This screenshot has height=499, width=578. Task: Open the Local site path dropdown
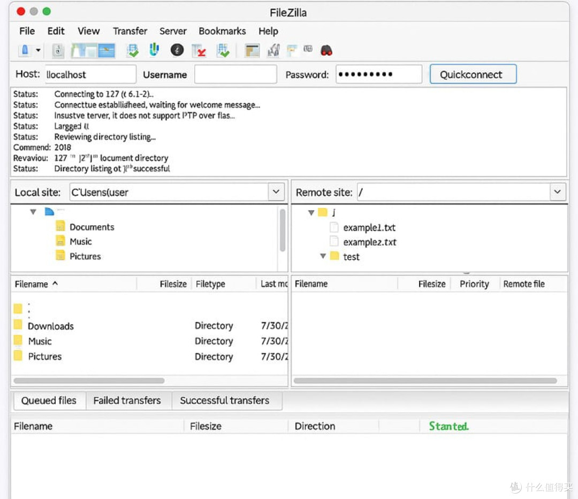(276, 192)
